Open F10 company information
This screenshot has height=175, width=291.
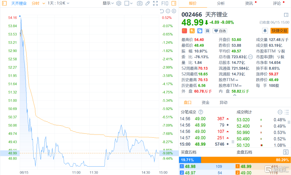[x=165, y=3]
